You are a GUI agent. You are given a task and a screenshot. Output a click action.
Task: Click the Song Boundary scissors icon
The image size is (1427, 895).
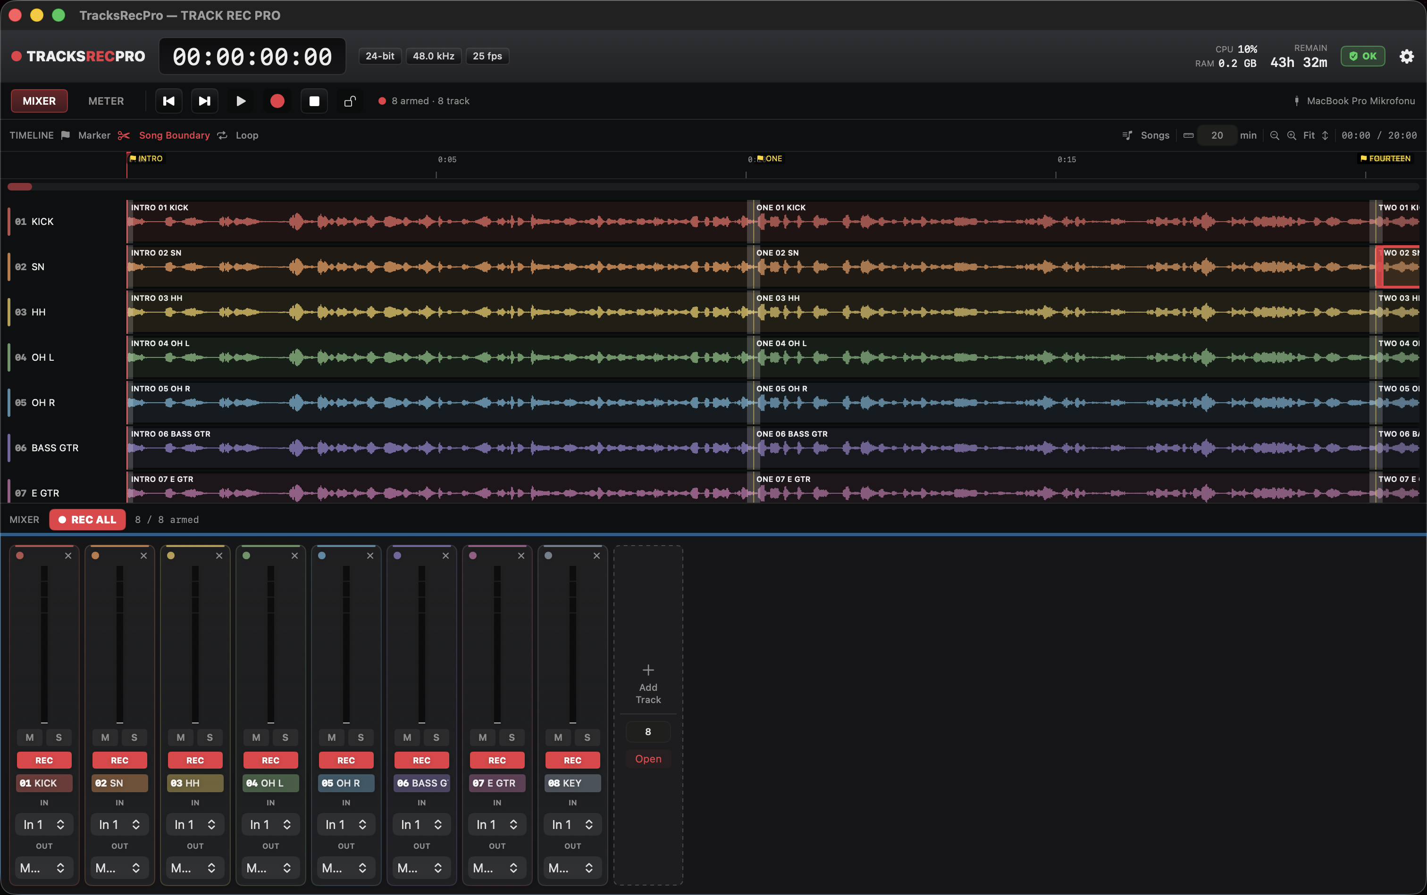click(124, 135)
